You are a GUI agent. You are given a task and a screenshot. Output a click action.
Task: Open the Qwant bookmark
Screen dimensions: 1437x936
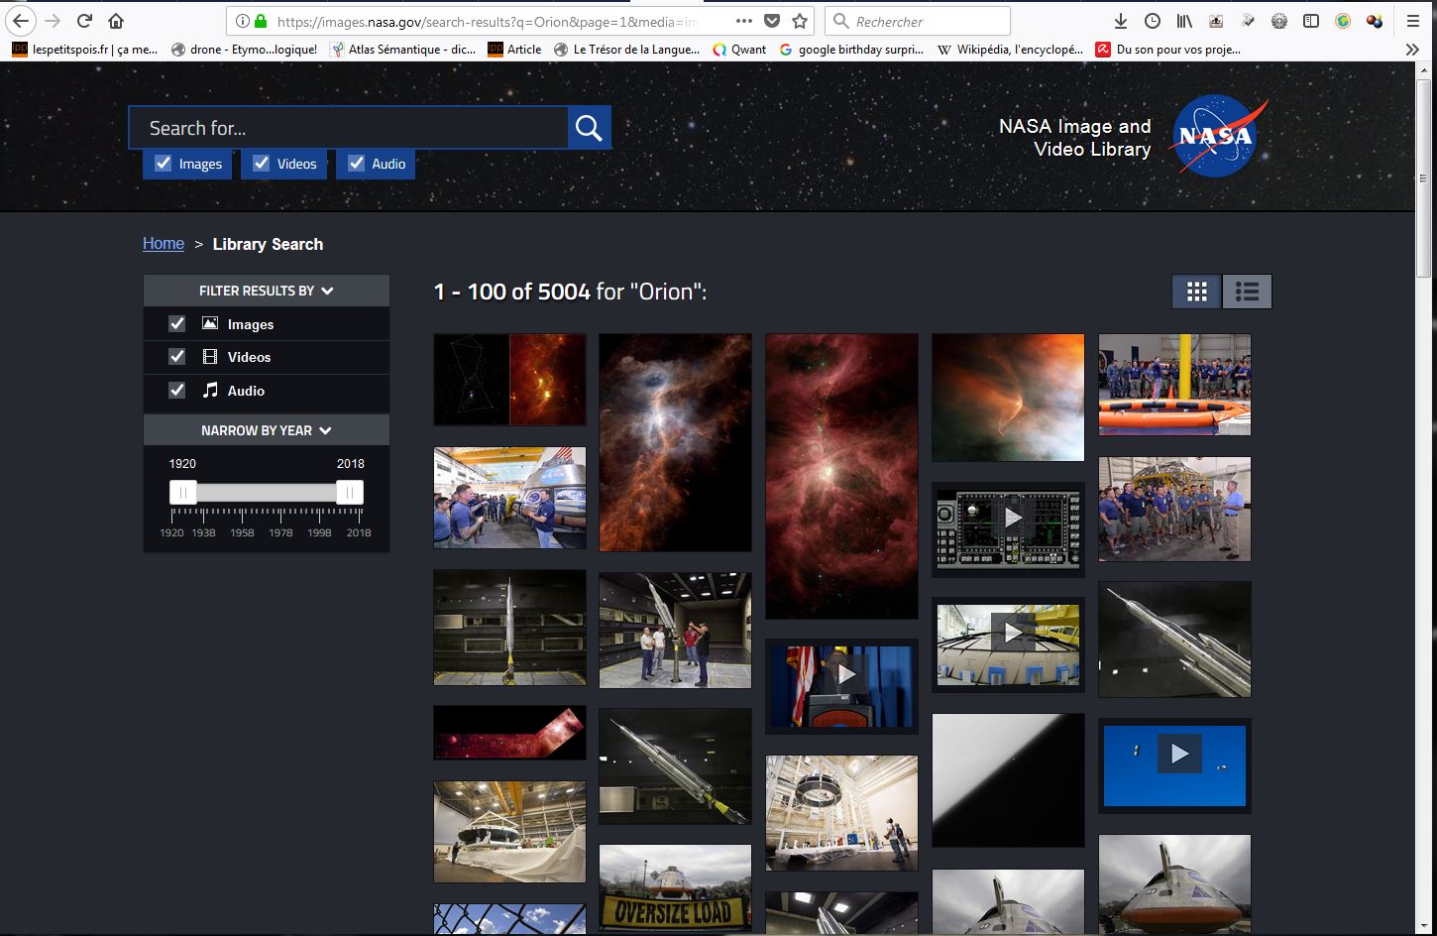pyautogui.click(x=738, y=49)
